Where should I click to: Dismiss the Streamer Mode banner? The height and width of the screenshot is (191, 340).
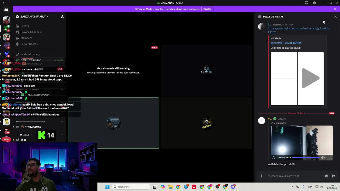click(335, 9)
